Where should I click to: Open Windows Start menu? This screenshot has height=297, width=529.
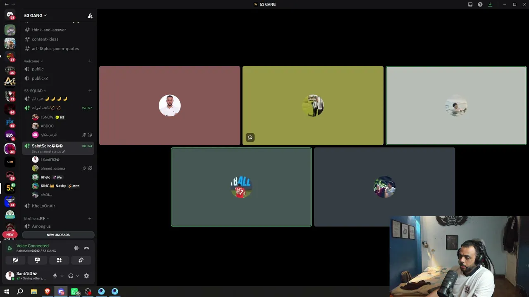click(7, 292)
